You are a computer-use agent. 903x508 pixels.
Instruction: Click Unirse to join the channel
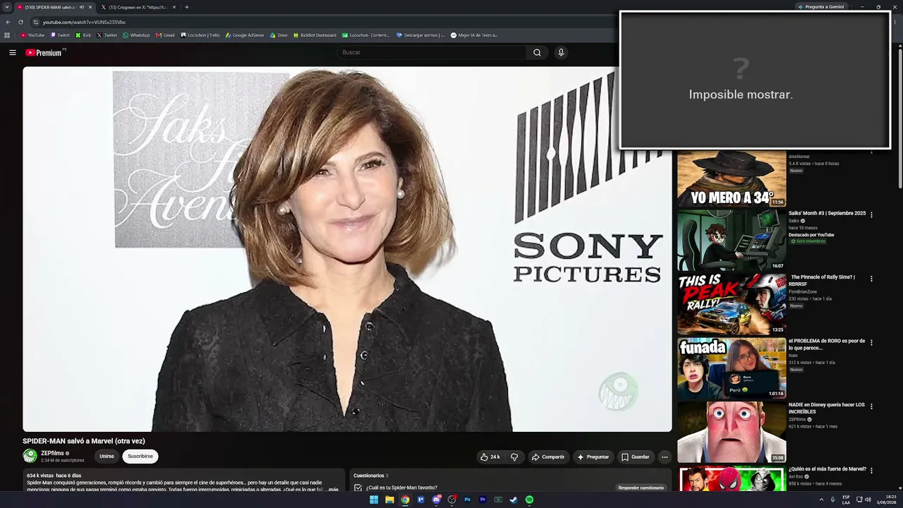click(107, 456)
